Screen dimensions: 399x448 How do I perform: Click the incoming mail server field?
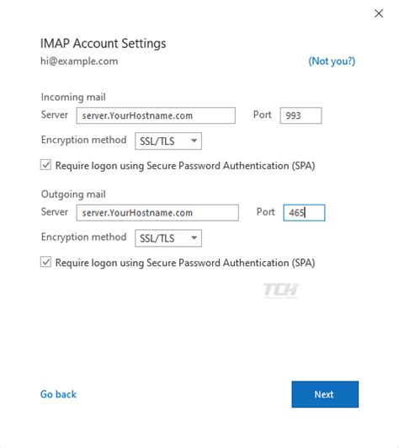(156, 115)
